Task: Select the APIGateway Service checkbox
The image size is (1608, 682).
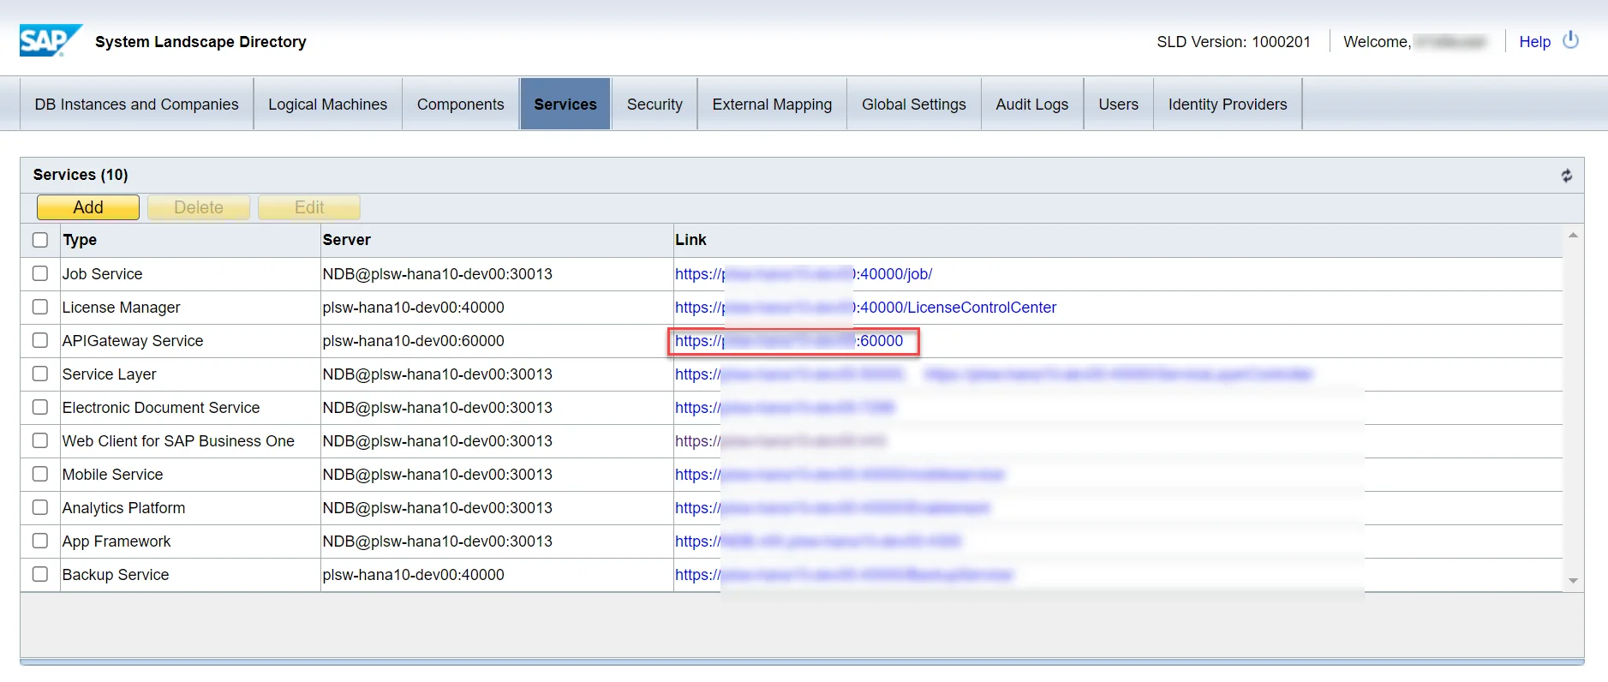Action: point(40,340)
